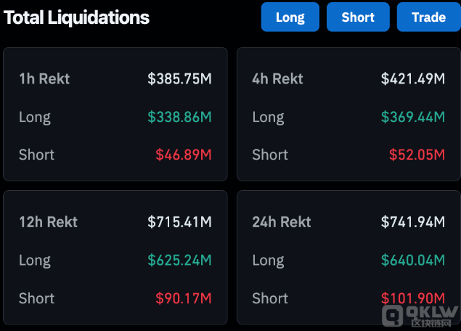Click the green $338.86M long value
Screen dimensions: 461x331
179,117
